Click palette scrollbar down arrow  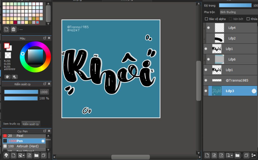48,24
